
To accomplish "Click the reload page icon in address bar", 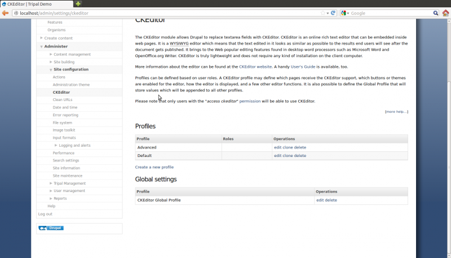I will tap(333, 13).
